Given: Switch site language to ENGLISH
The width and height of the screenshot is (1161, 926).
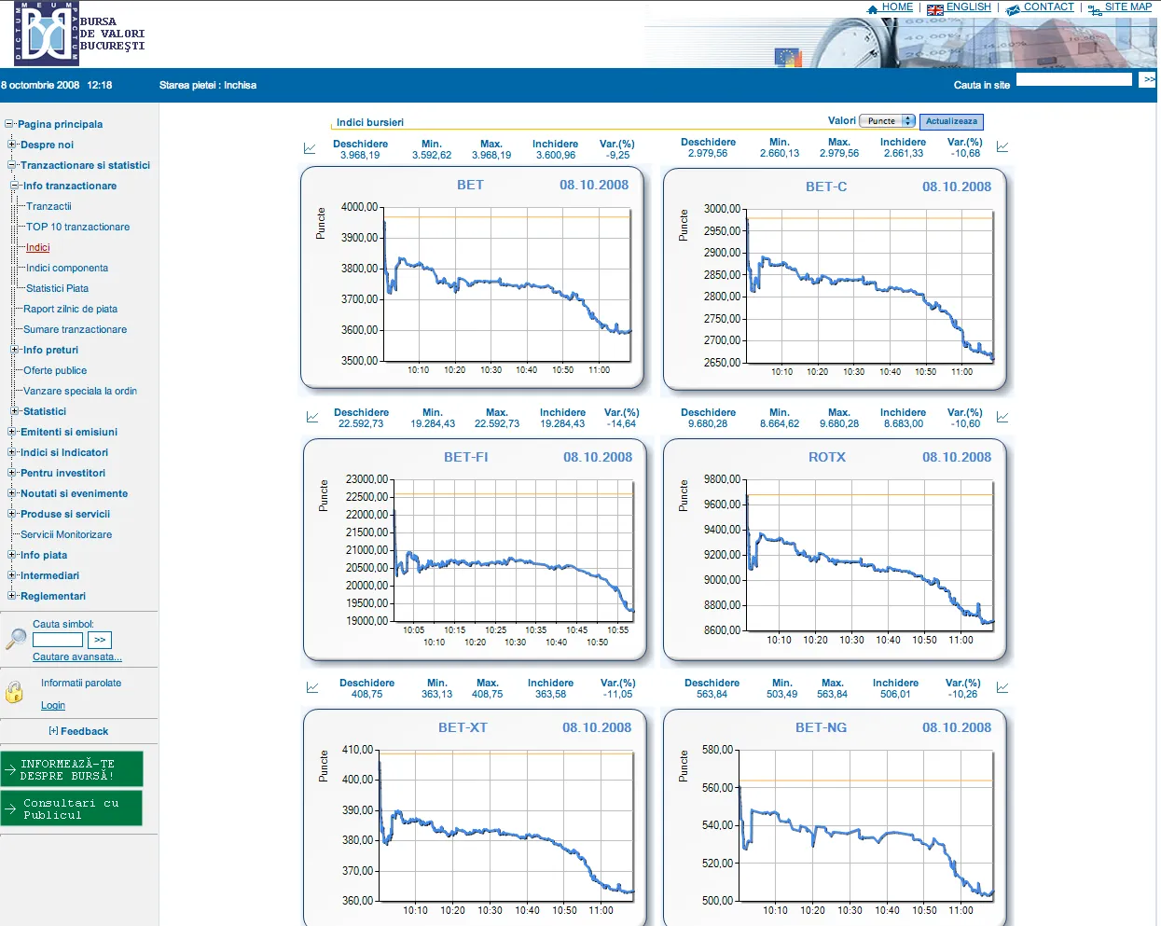Looking at the screenshot, I should point(968,7).
